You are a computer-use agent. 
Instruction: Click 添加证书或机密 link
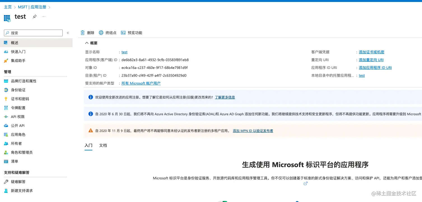[372, 52]
